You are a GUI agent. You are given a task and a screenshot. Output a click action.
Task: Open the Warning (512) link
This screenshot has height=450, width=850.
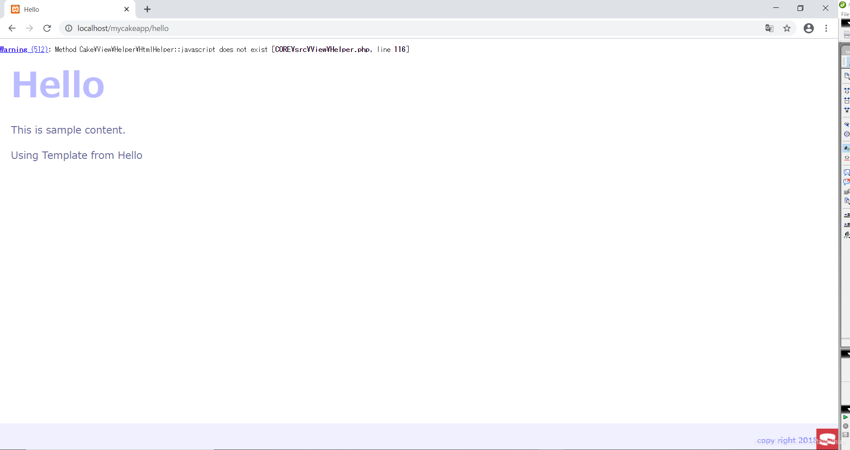coord(24,49)
